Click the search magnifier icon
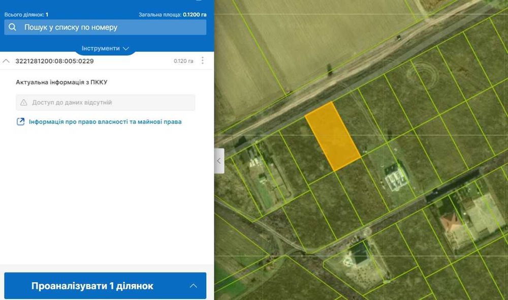 click(x=12, y=27)
